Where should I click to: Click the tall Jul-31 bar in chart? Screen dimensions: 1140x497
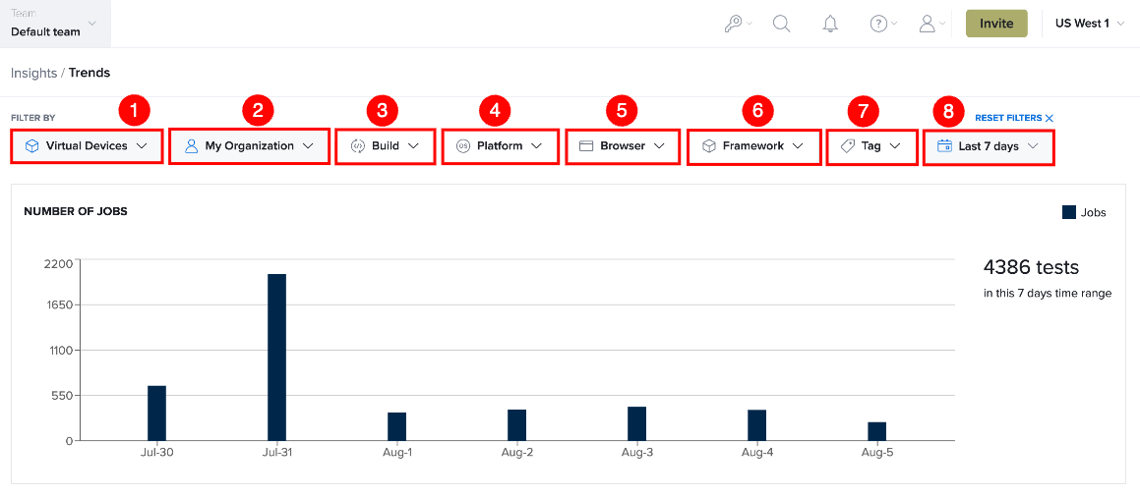tap(277, 357)
